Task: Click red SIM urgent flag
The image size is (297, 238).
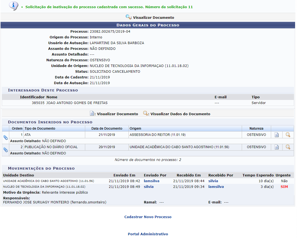Action: 284,187
